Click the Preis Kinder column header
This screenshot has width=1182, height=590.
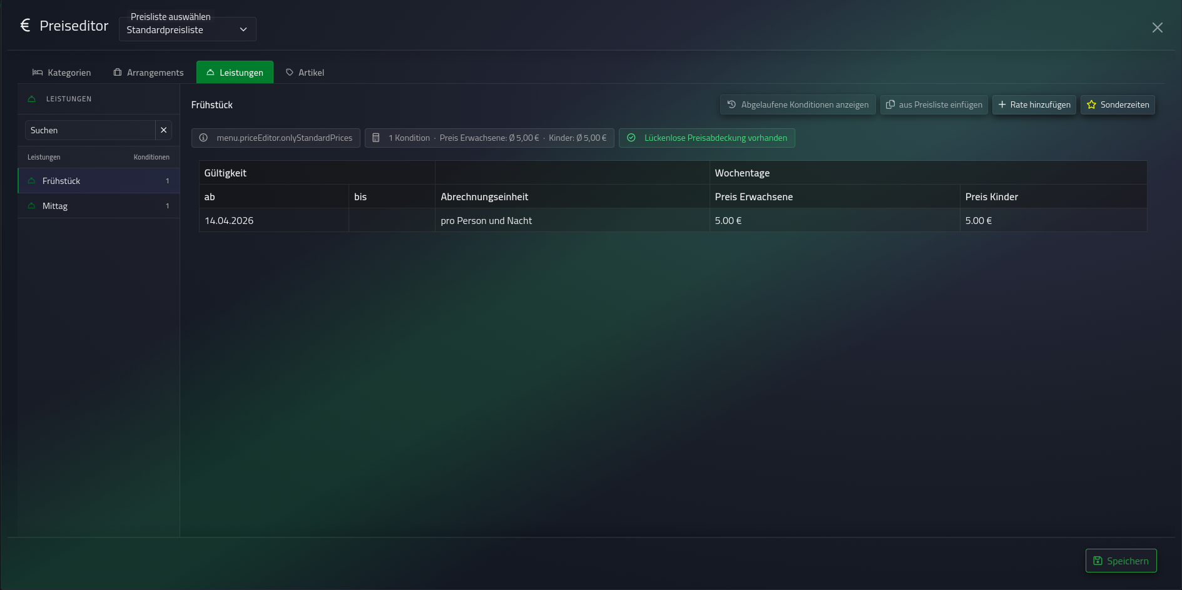[x=1054, y=196]
